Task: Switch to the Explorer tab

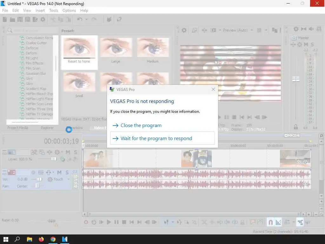Action: tap(47, 128)
